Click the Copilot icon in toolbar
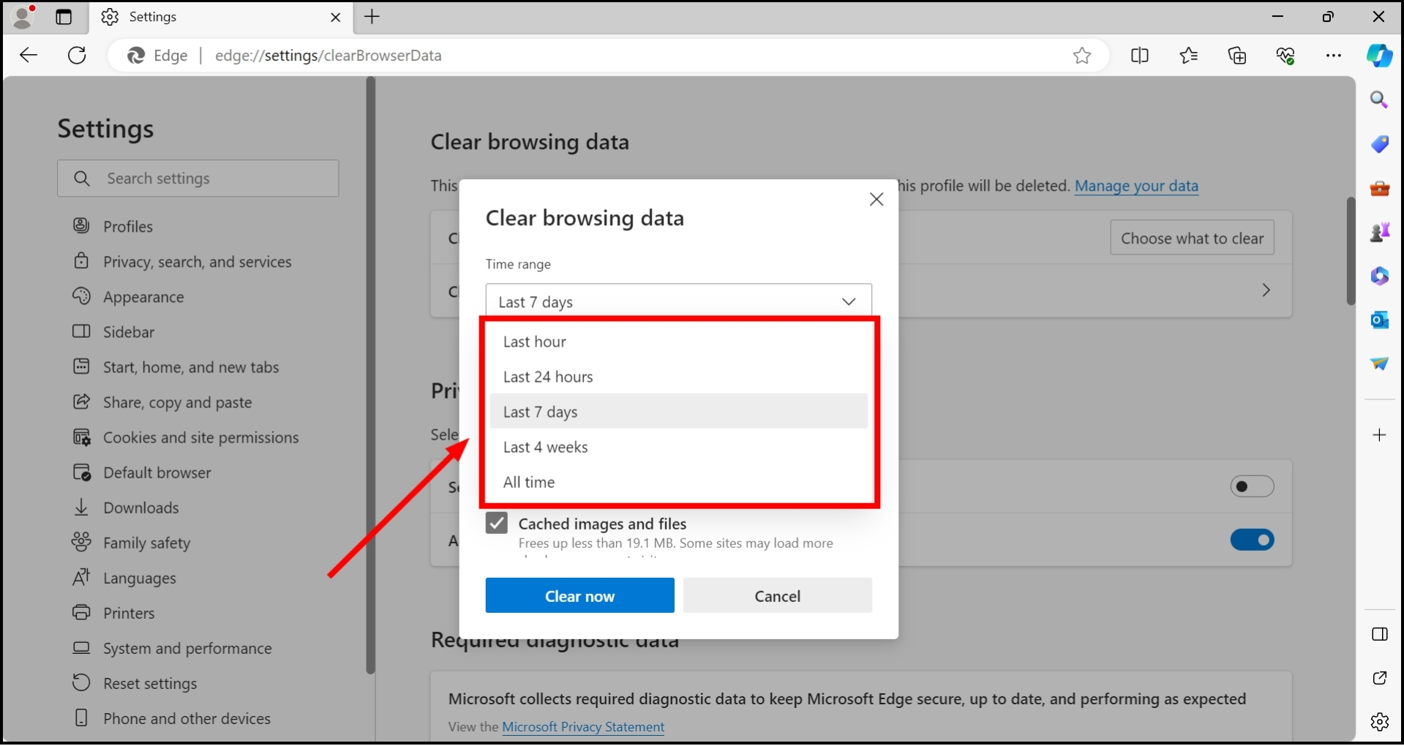The height and width of the screenshot is (746, 1404). 1380,56
